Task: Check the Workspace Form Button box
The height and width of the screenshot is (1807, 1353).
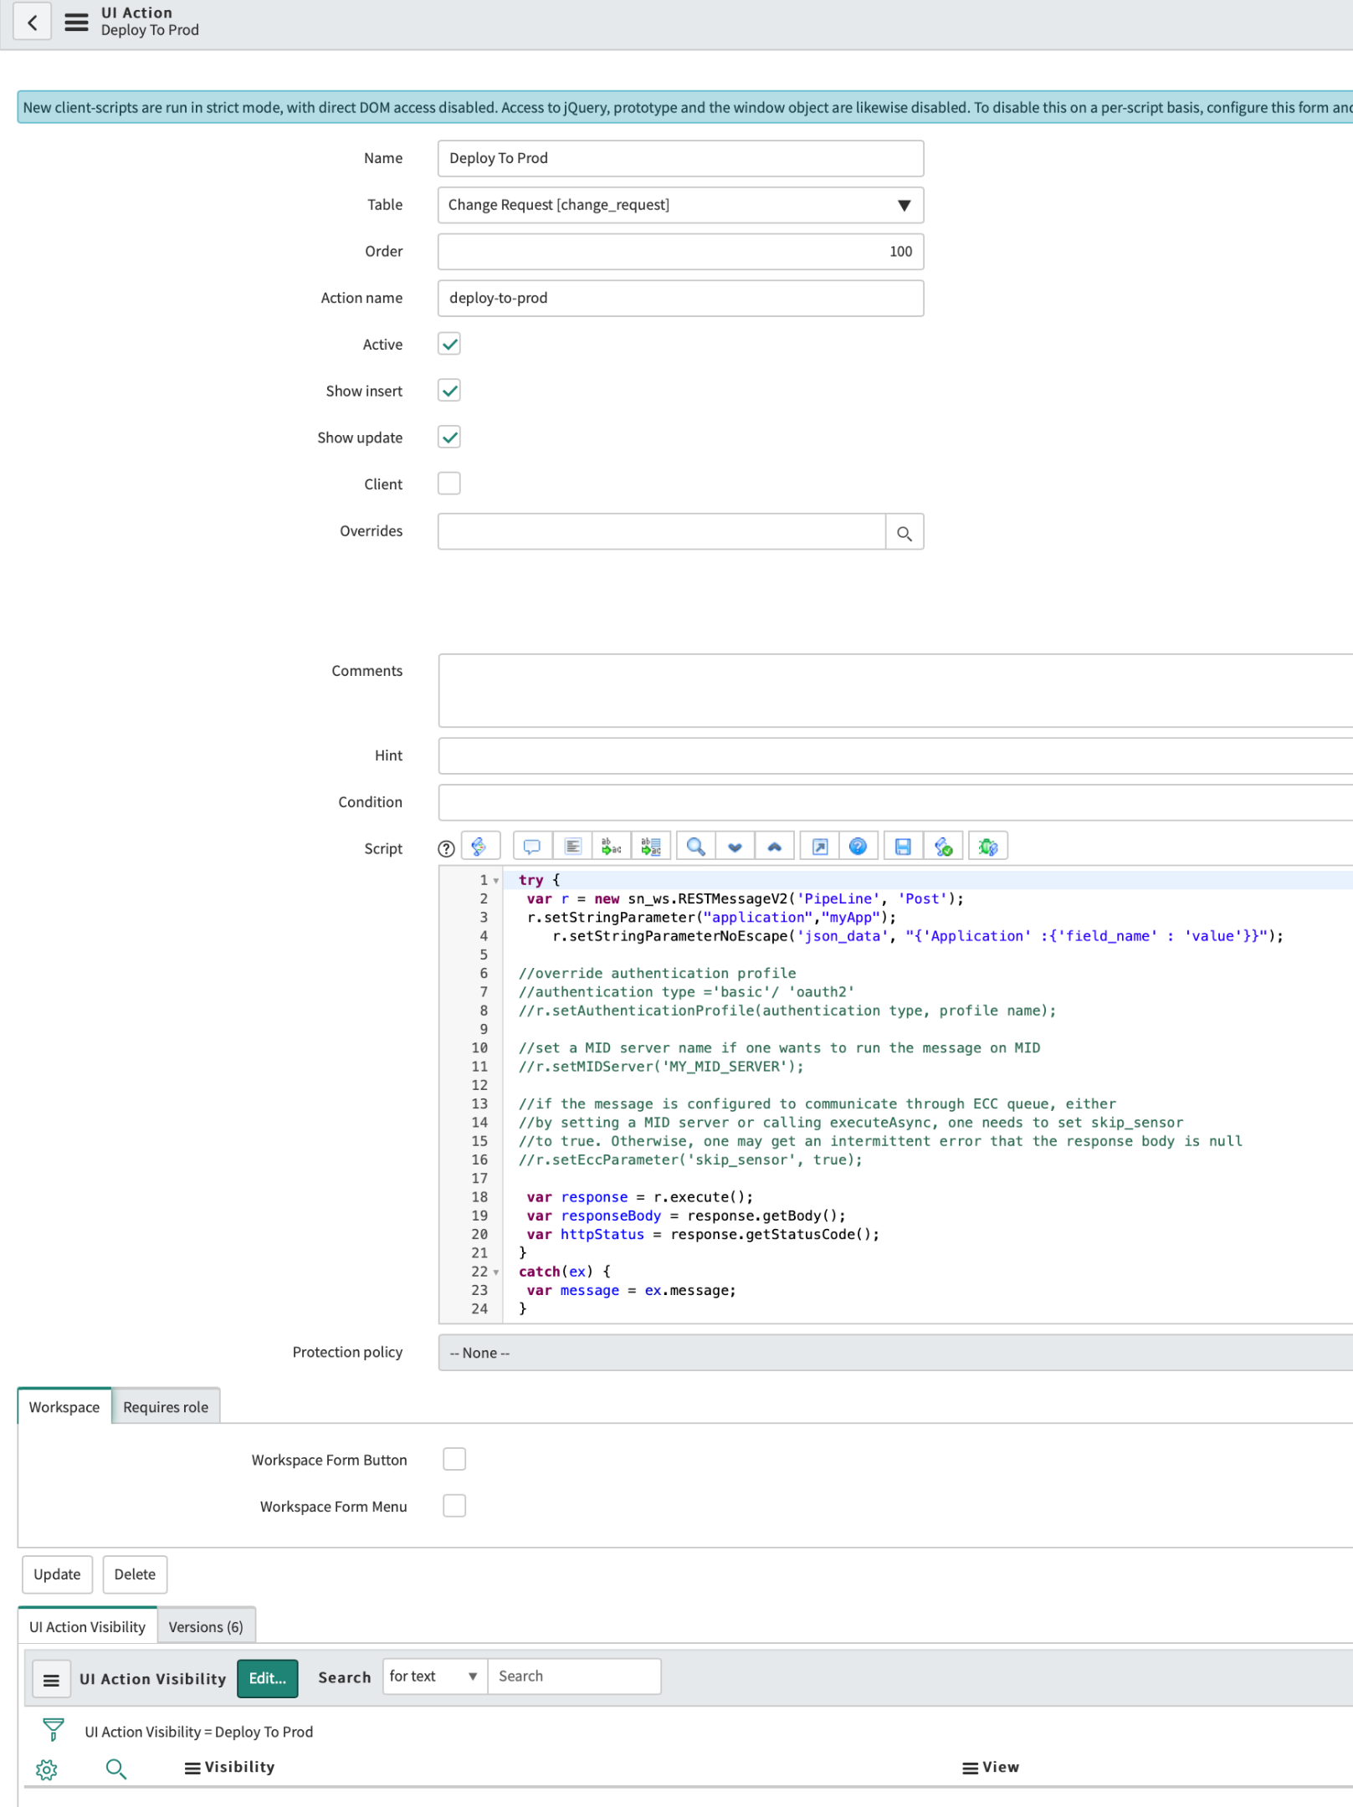Action: click(454, 1459)
